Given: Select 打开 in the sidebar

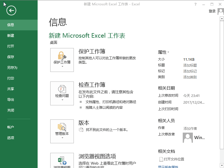Looking at the screenshot, I should click(19, 46).
